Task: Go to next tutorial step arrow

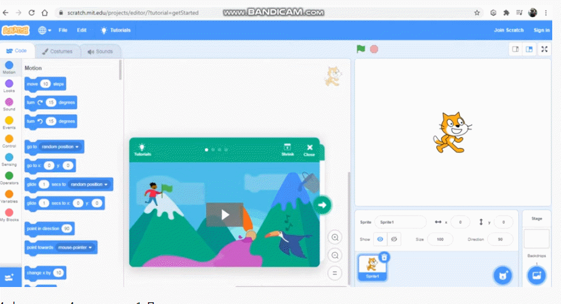Action: (322, 205)
